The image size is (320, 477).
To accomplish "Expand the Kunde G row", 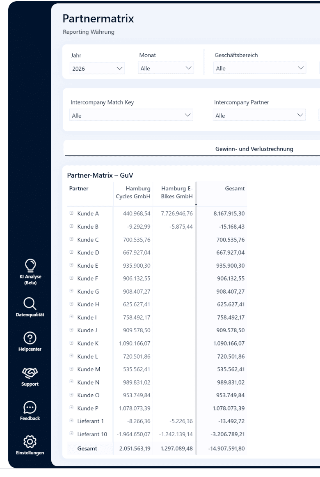I will tap(71, 291).
